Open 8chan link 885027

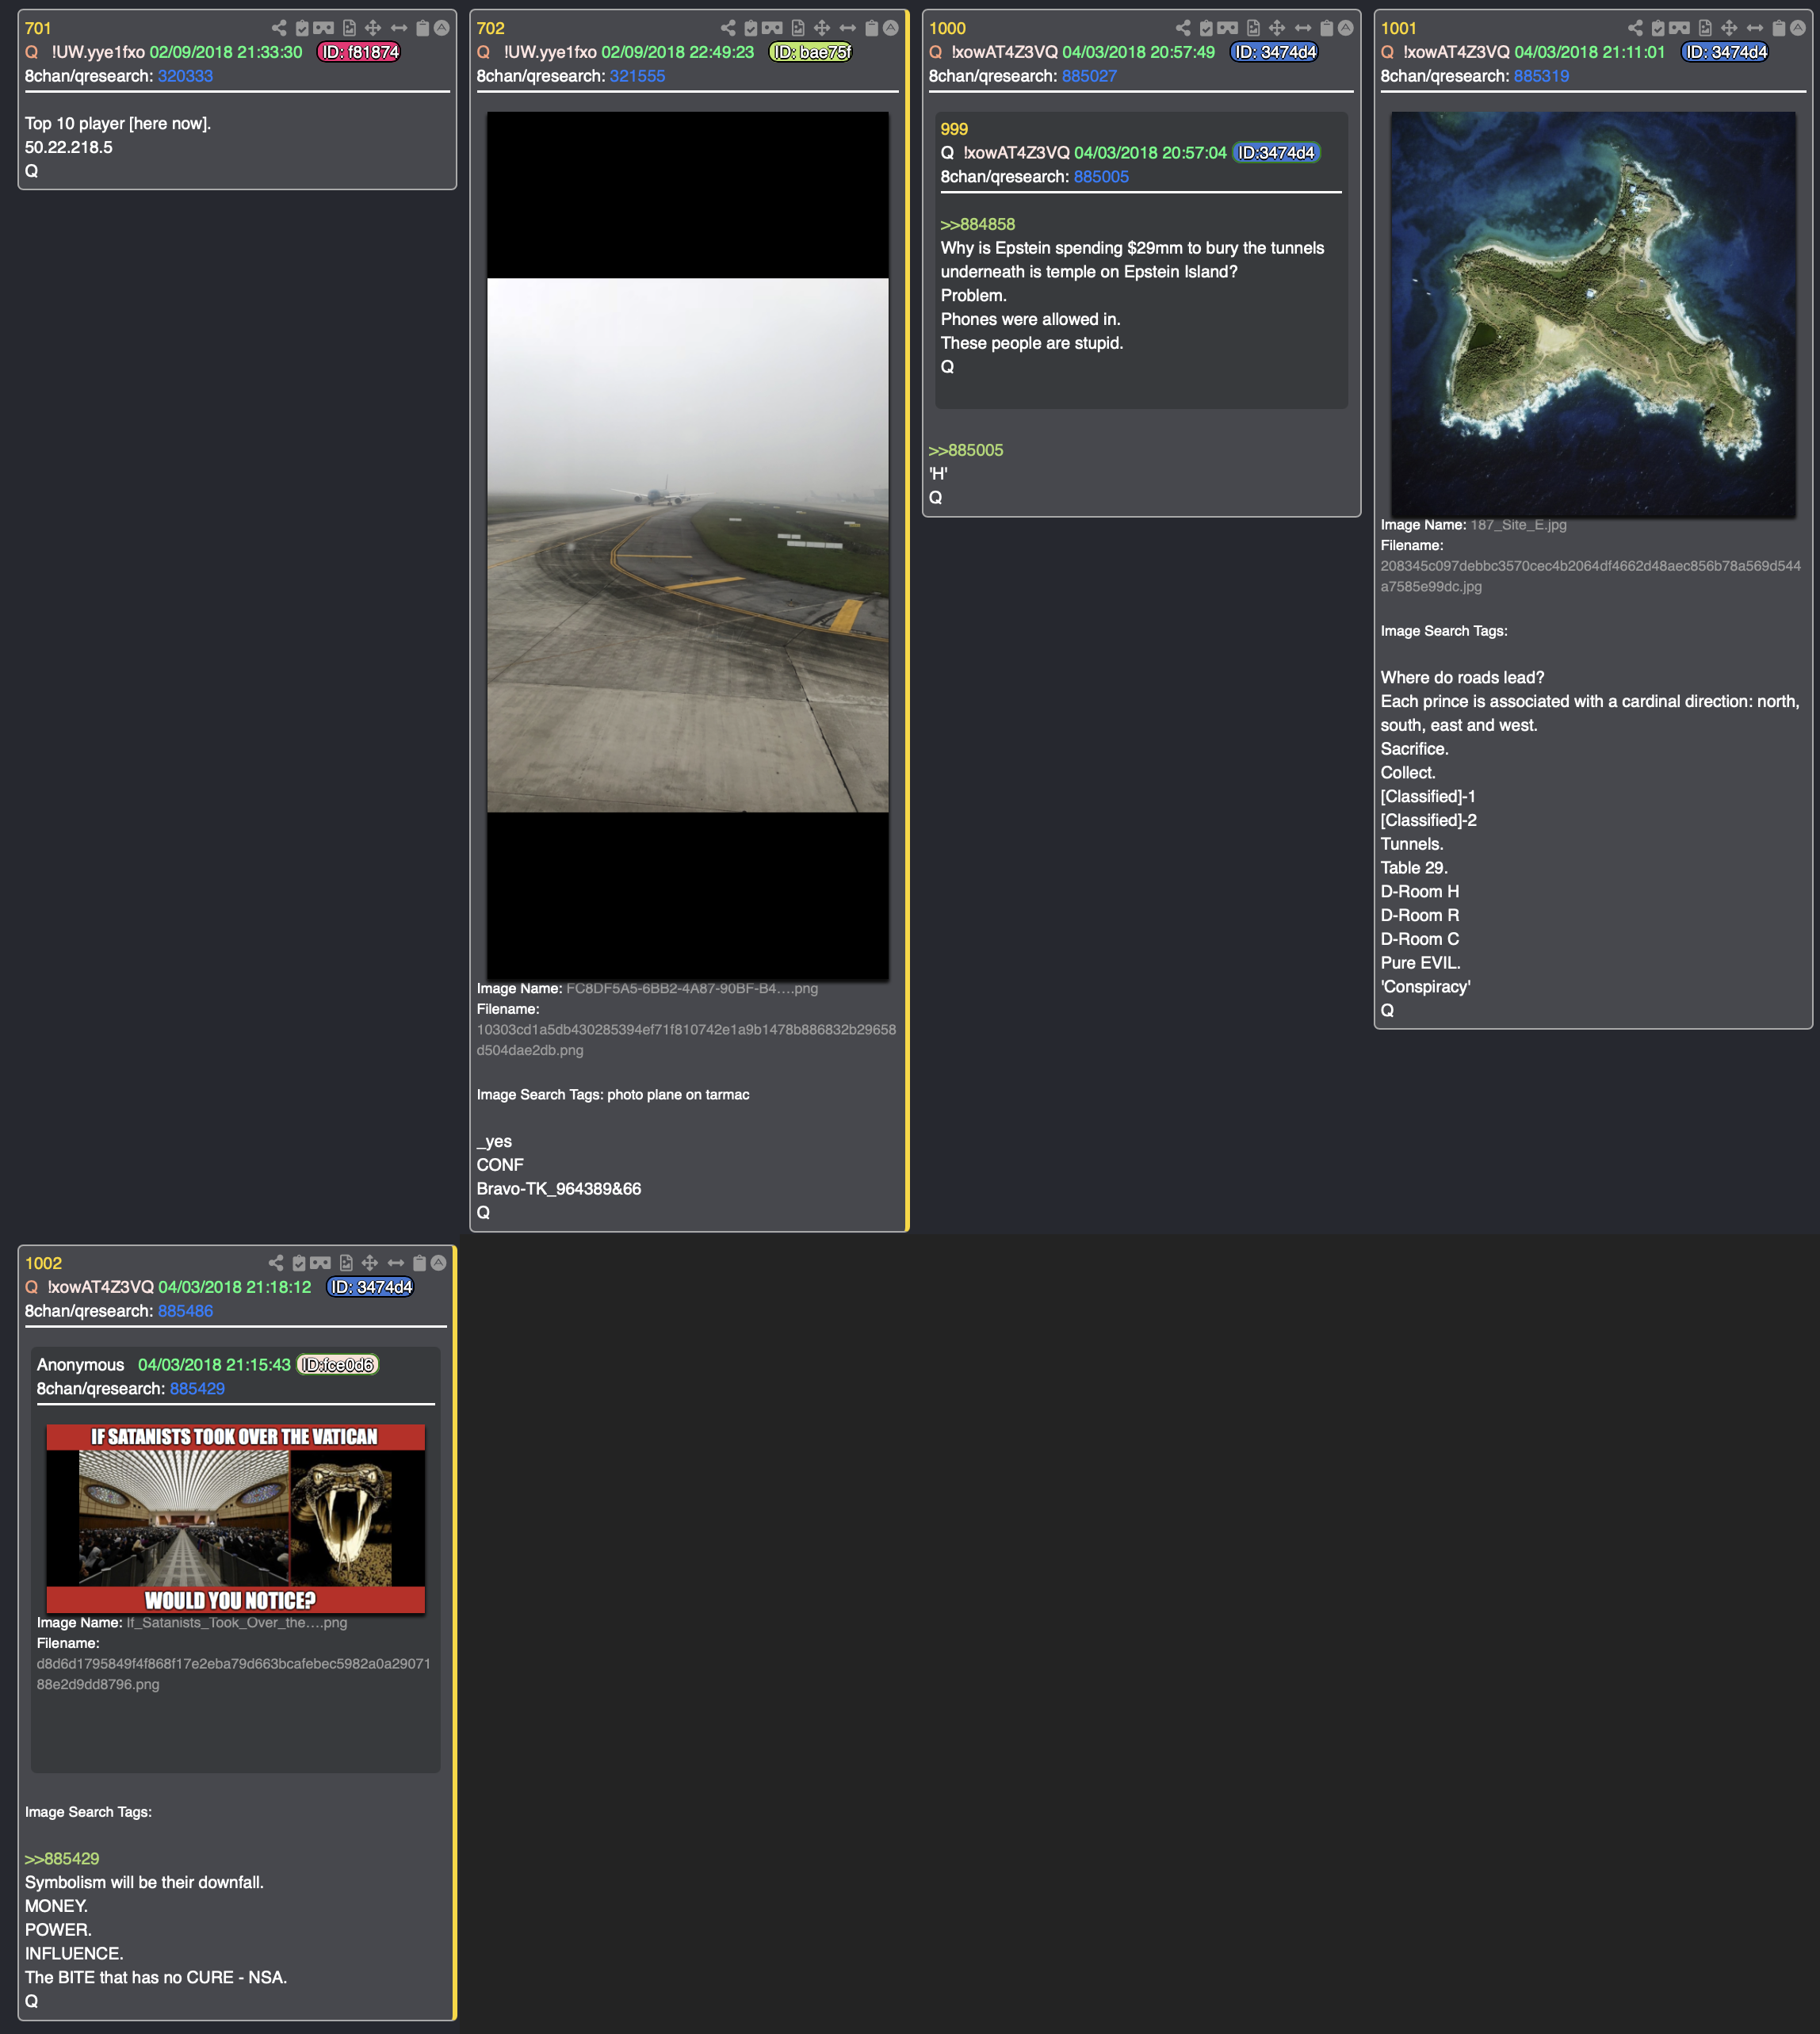(1089, 76)
